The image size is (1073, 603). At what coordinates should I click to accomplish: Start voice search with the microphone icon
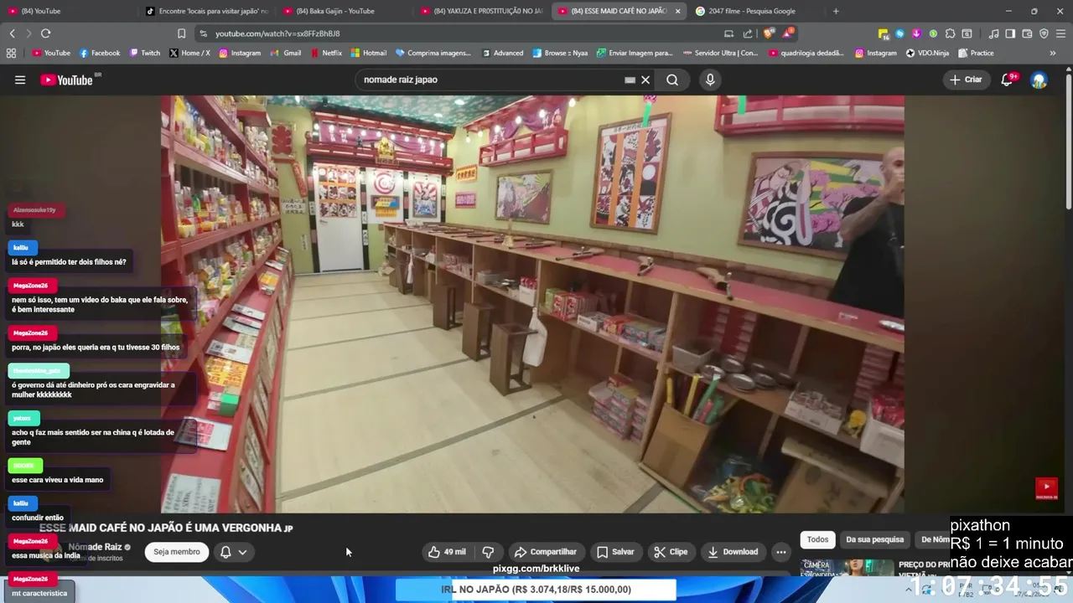[x=710, y=80]
